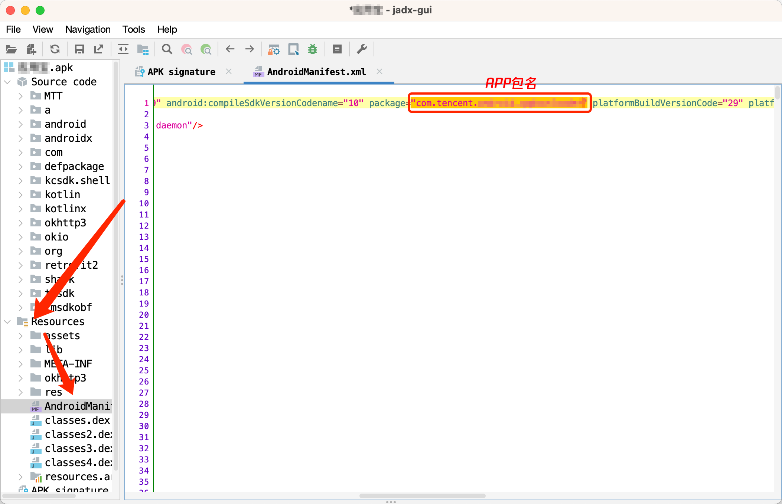
Task: Close the AndroidManifest.xml tab
Action: coord(379,71)
